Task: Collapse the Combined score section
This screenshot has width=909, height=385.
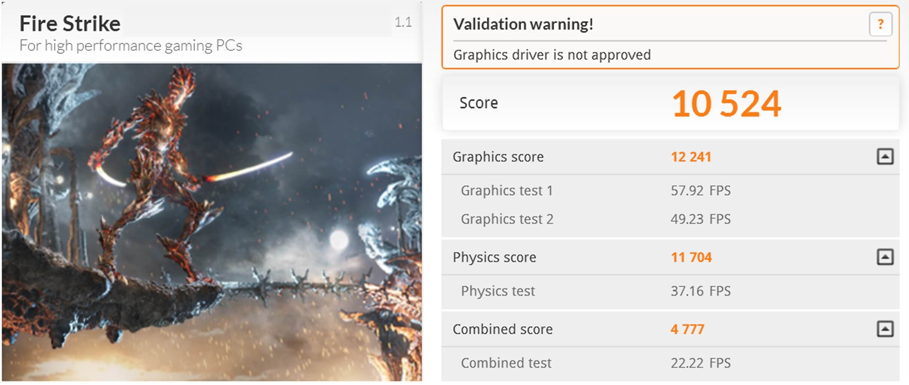Action: coord(885,329)
